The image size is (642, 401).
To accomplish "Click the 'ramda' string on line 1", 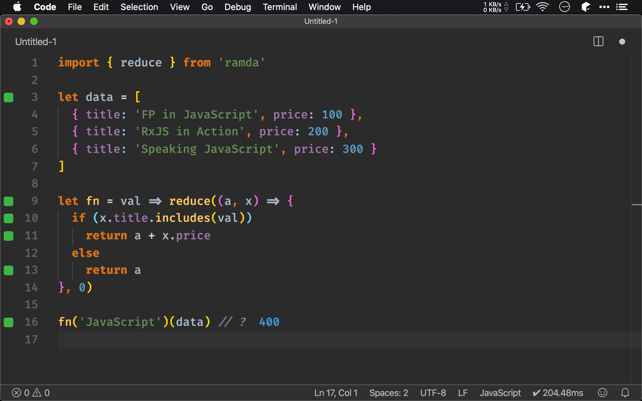I will click(242, 63).
